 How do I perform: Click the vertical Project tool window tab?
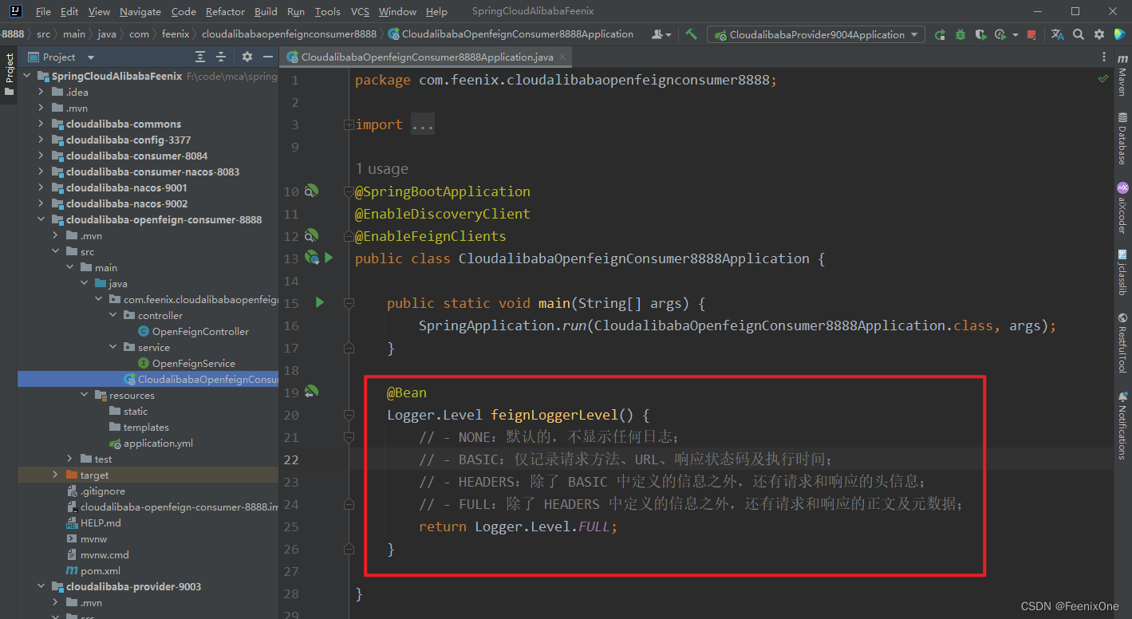click(x=9, y=75)
